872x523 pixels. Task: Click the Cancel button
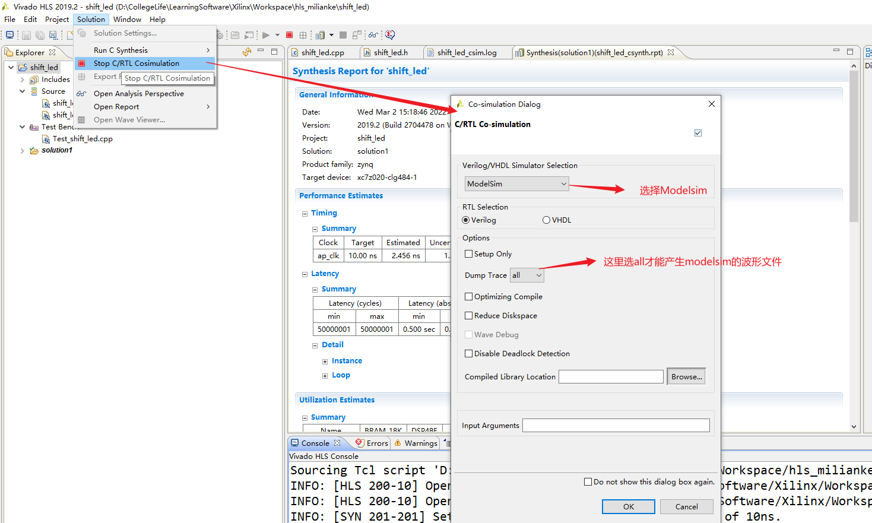pos(687,506)
